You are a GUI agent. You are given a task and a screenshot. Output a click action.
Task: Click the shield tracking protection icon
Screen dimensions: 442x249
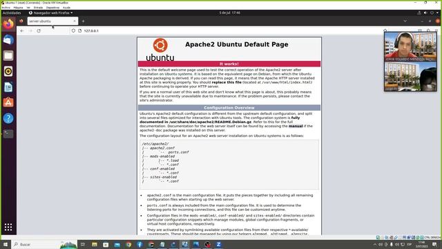pos(73,30)
